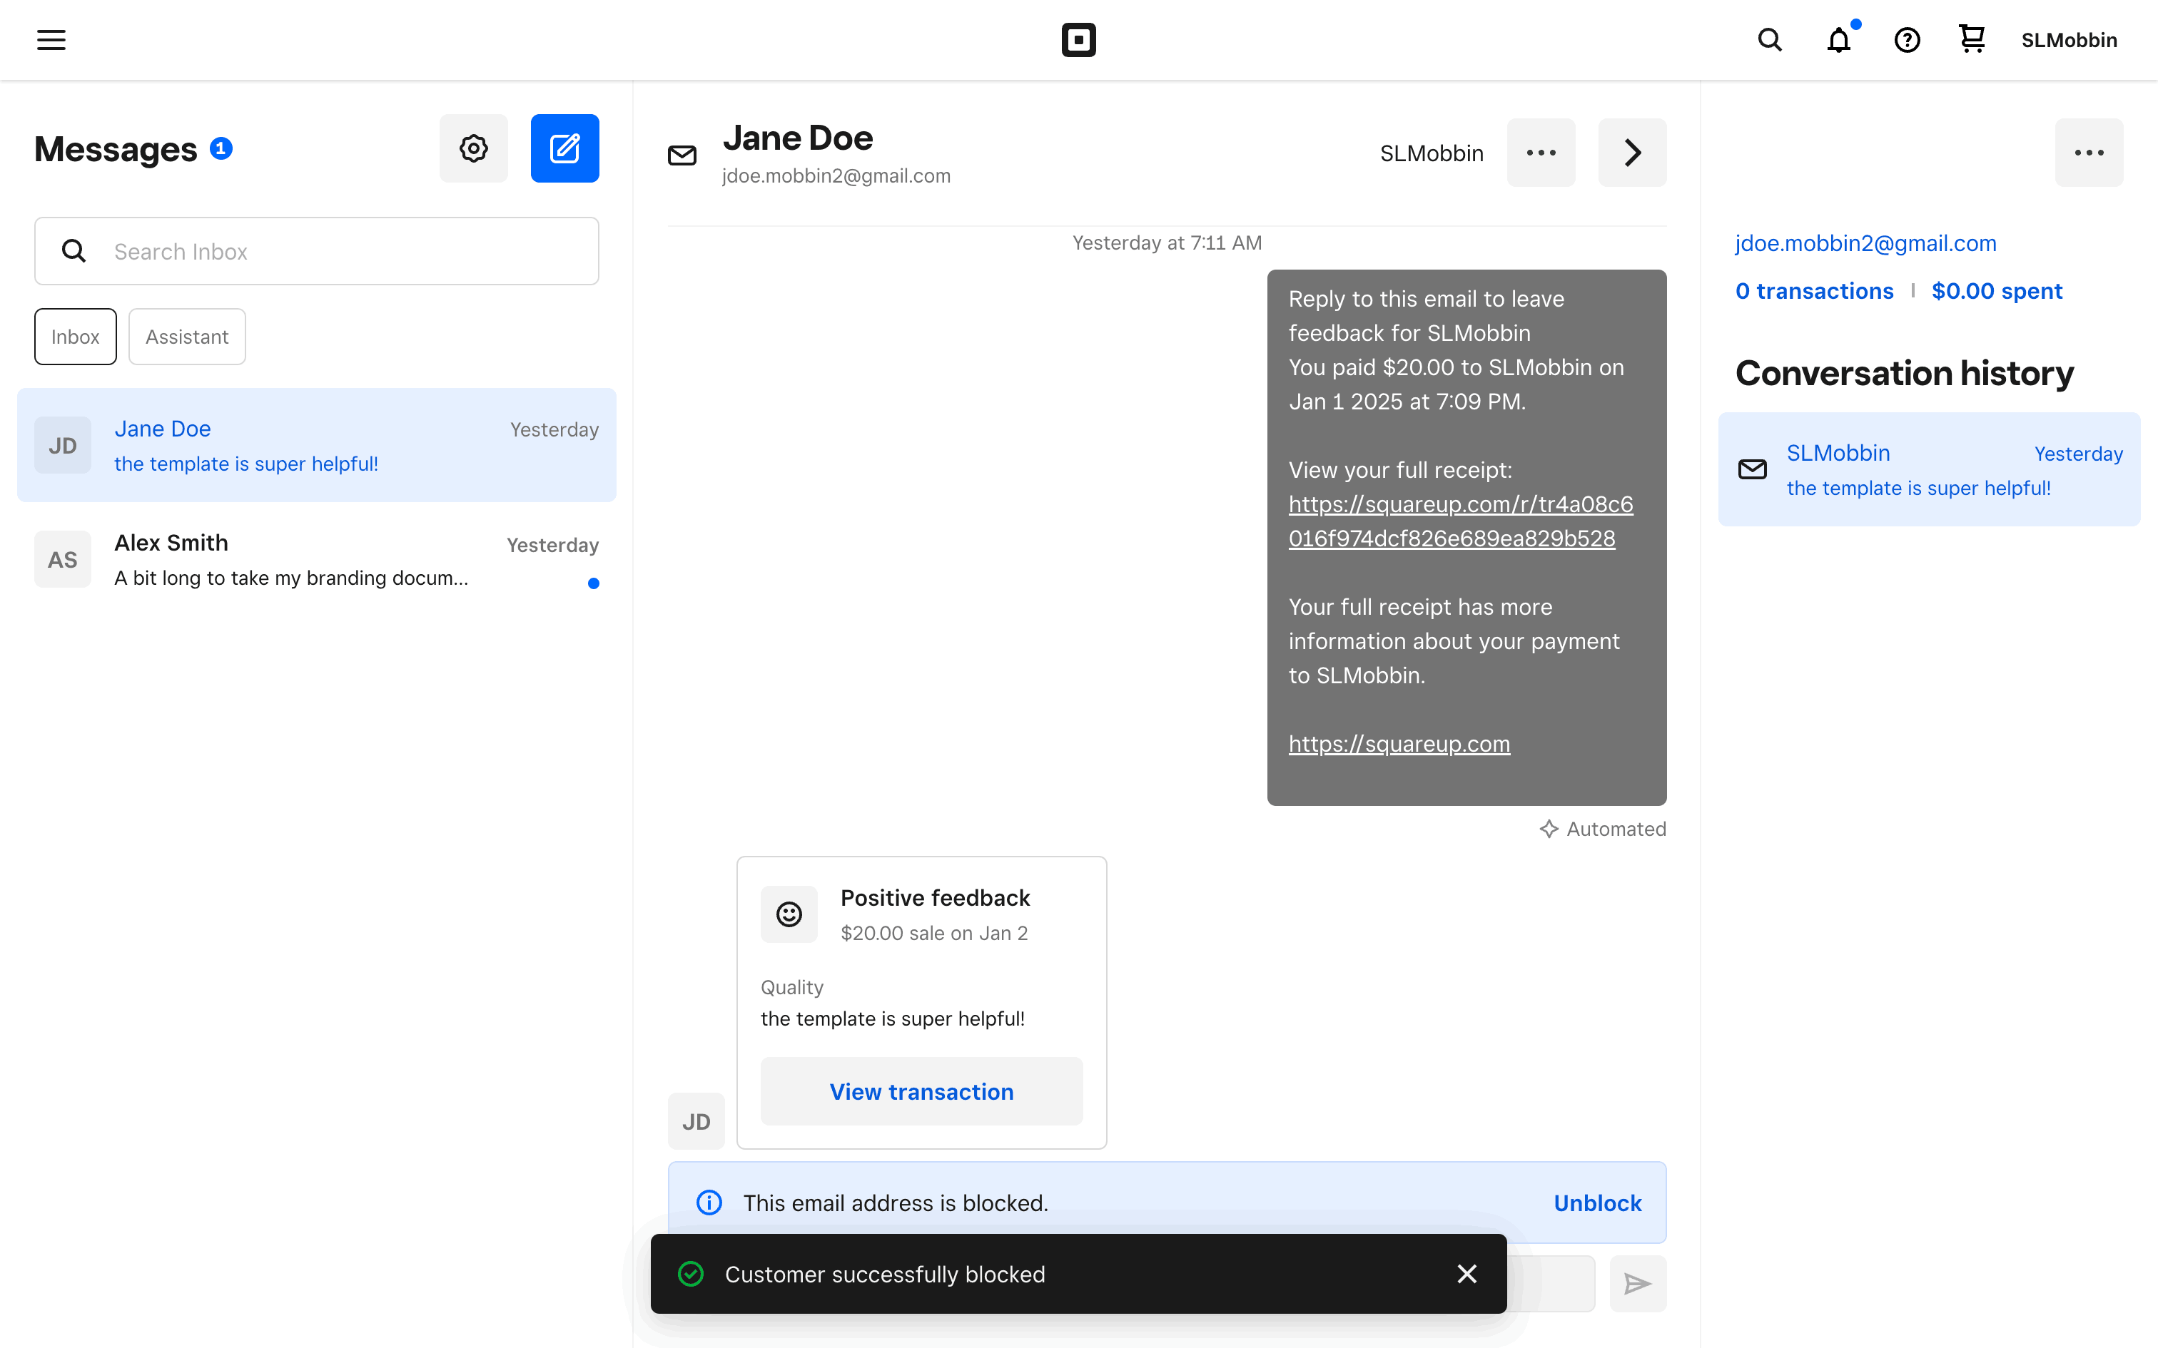Open the hamburger navigation menu
The height and width of the screenshot is (1348, 2158).
coord(51,39)
